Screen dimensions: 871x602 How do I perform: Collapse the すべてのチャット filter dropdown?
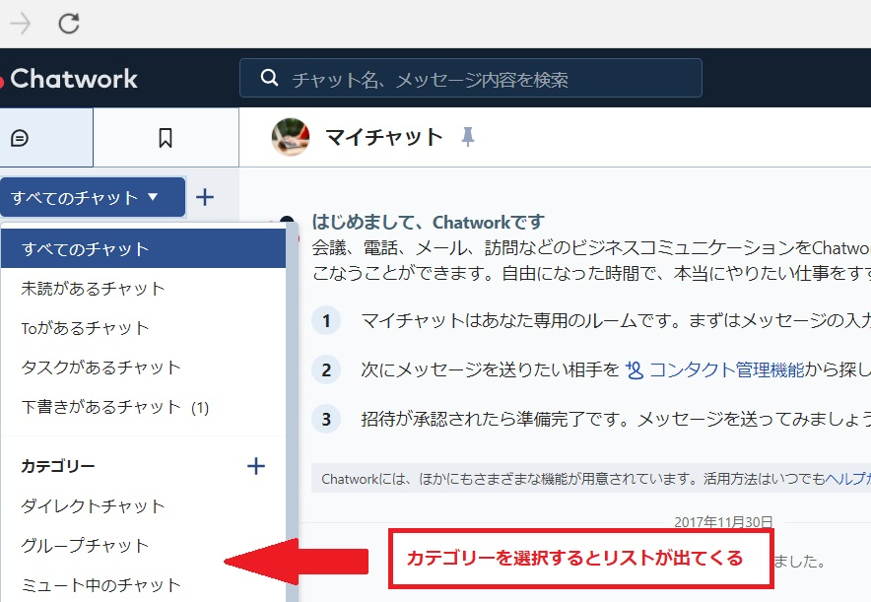pyautogui.click(x=93, y=197)
